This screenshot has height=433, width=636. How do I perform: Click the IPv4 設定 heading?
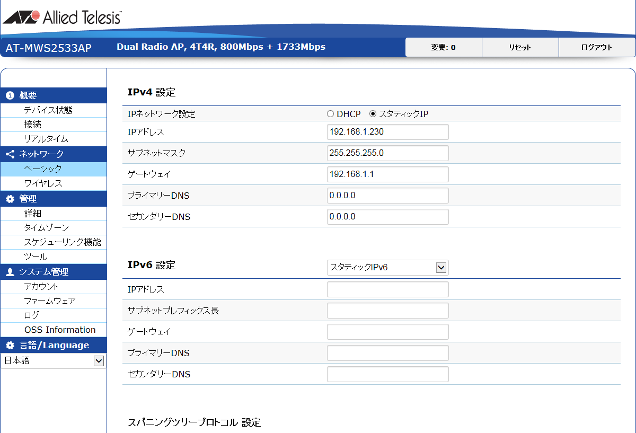click(x=152, y=92)
